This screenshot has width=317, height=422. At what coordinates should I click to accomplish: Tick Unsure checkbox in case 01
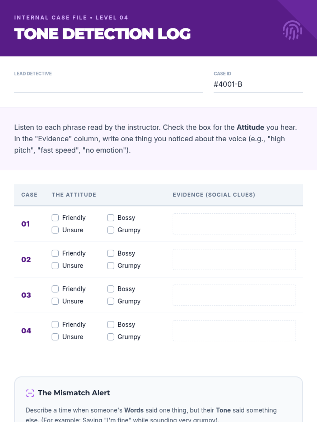(x=55, y=230)
